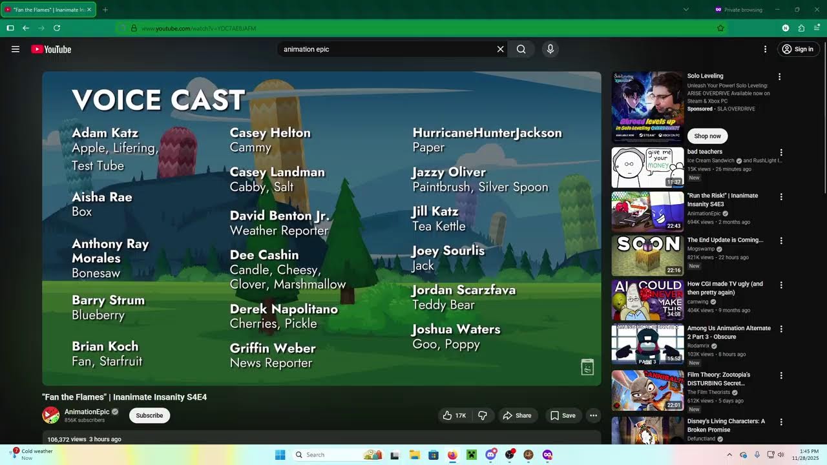
Task: Open File Explorer from the taskbar
Action: tap(415, 455)
